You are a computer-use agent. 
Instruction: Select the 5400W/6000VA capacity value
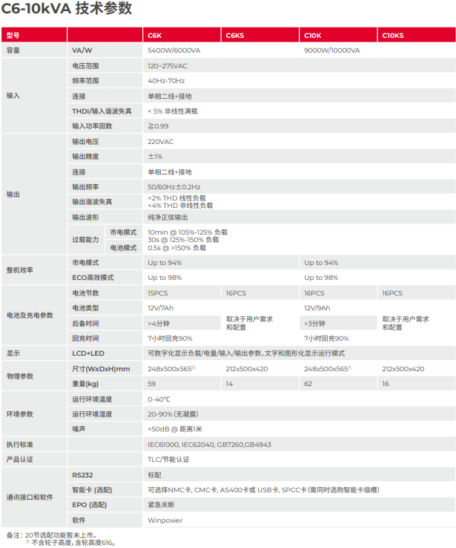tap(174, 50)
